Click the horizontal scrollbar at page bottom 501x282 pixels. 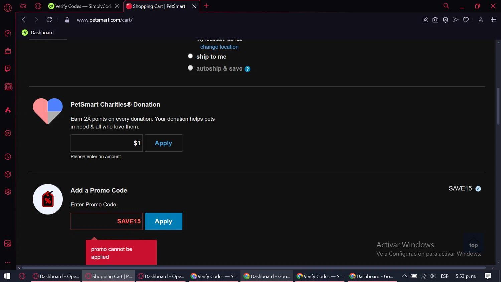click(x=254, y=268)
